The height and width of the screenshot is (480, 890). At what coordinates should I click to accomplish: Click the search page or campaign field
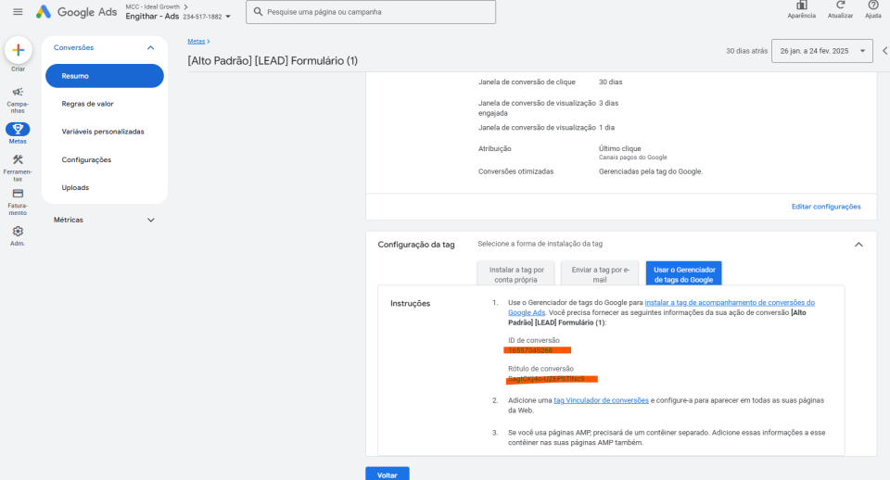(371, 12)
